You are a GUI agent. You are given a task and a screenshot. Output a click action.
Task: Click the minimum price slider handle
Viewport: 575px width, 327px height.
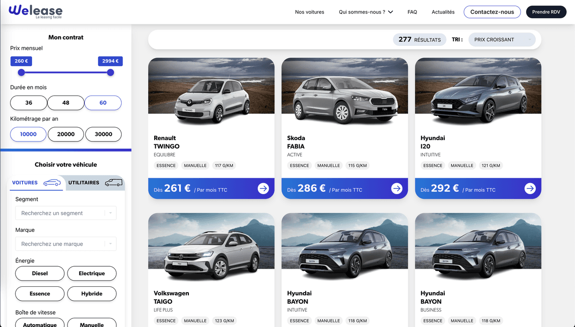point(21,73)
